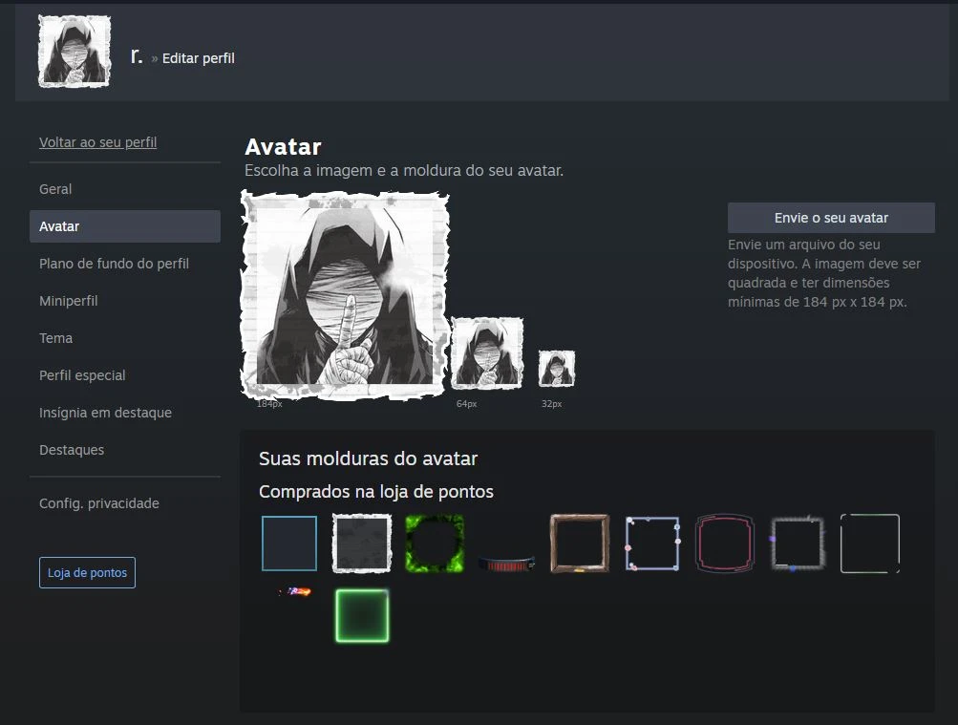
Task: Select the thin white-green corner frame
Action: click(x=869, y=543)
